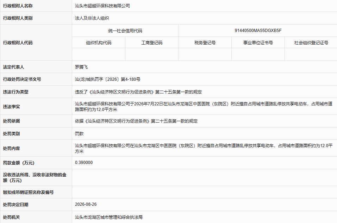Select the text beginning 依据《汕头经济特区文明行为促进条例》
The image size is (337, 223).
coord(136,121)
